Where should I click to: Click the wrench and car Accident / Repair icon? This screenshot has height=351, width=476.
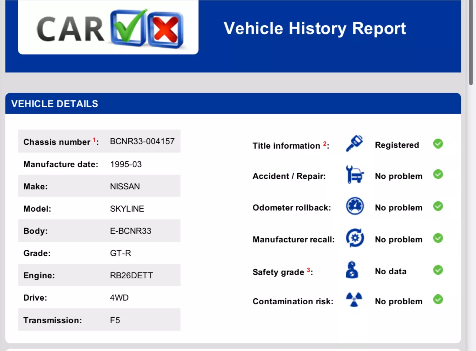pos(355,175)
